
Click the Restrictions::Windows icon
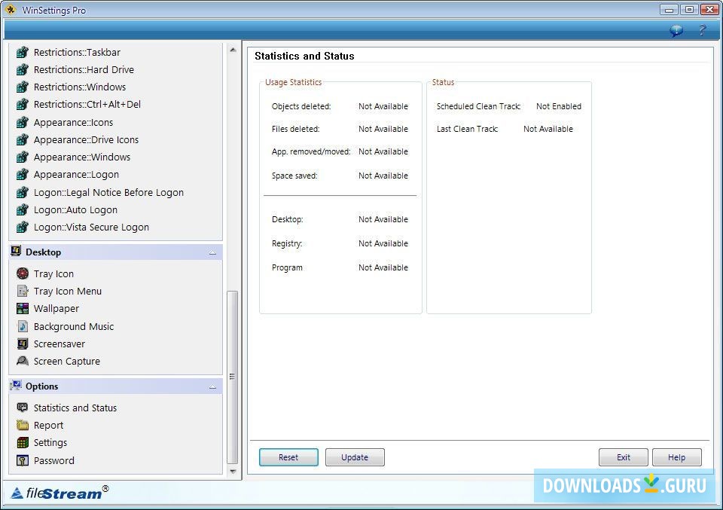(x=22, y=87)
